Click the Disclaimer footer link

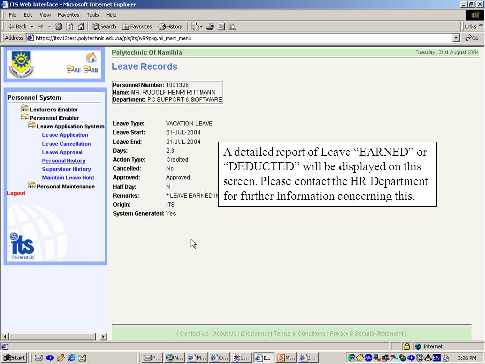point(255,333)
